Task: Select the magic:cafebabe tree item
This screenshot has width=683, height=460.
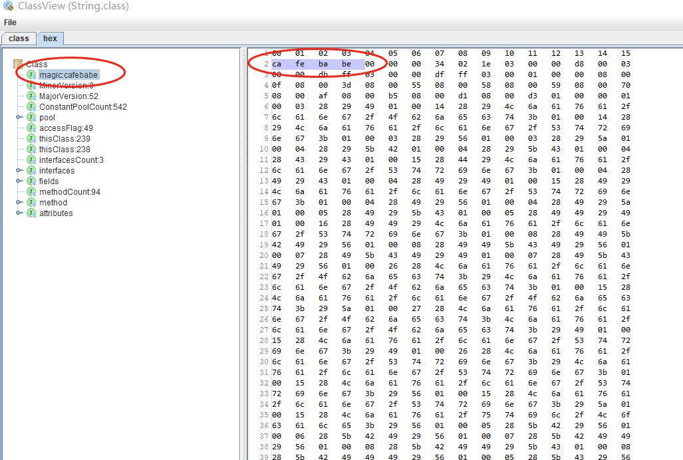Action: 68,75
